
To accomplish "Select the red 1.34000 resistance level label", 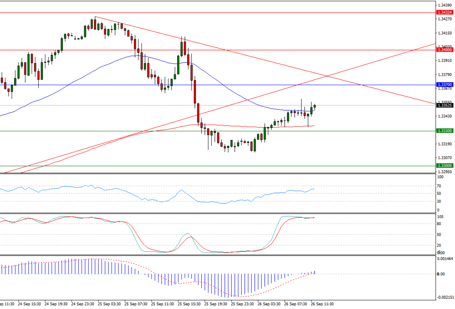I will click(x=445, y=50).
